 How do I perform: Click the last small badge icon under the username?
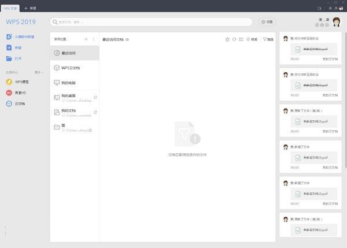(x=327, y=25)
